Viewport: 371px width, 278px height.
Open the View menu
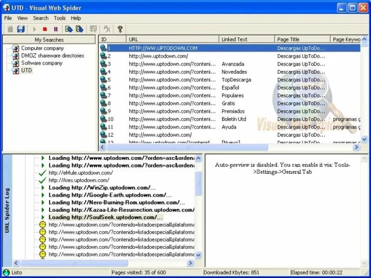pos(22,18)
